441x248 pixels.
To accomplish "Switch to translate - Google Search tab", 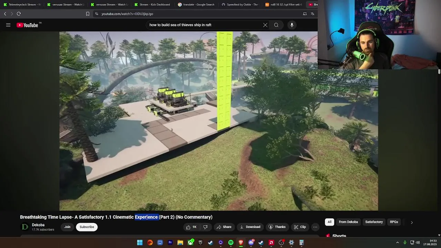I will click(196, 4).
